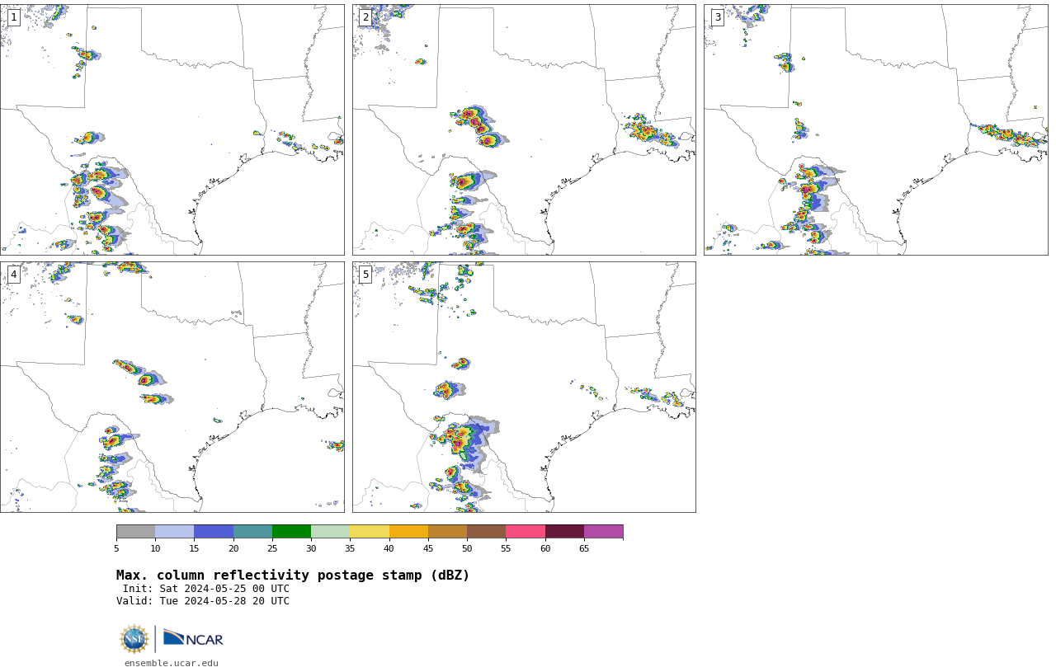
Task: Click the member number 2 label box
Action: 365,17
